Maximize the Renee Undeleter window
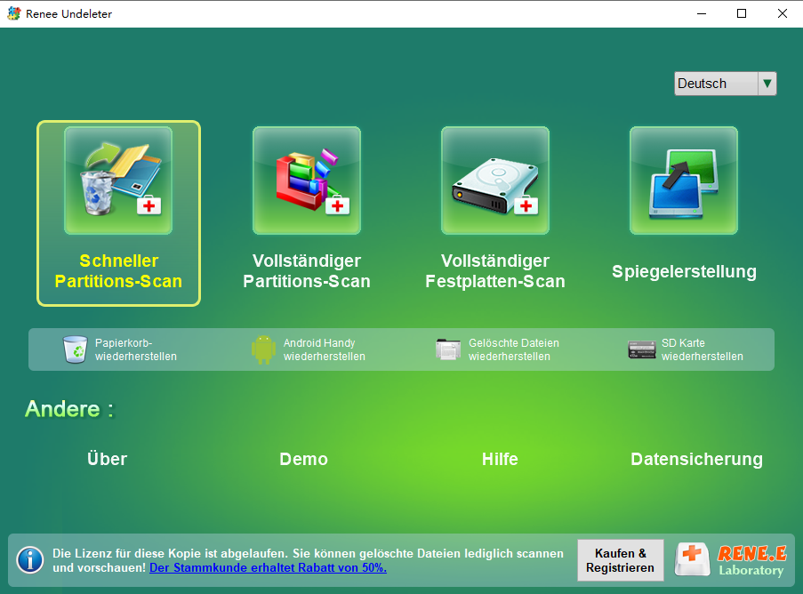The width and height of the screenshot is (803, 594). (x=742, y=14)
